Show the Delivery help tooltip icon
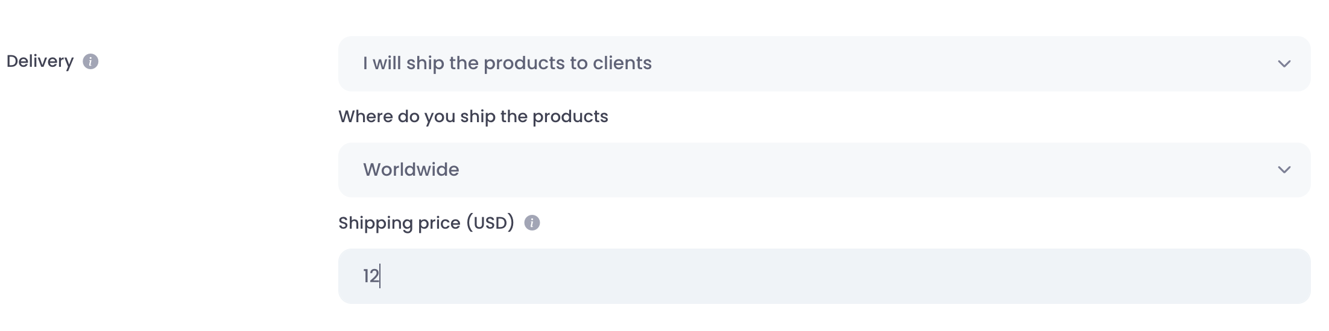This screenshot has width=1329, height=331. [x=90, y=61]
